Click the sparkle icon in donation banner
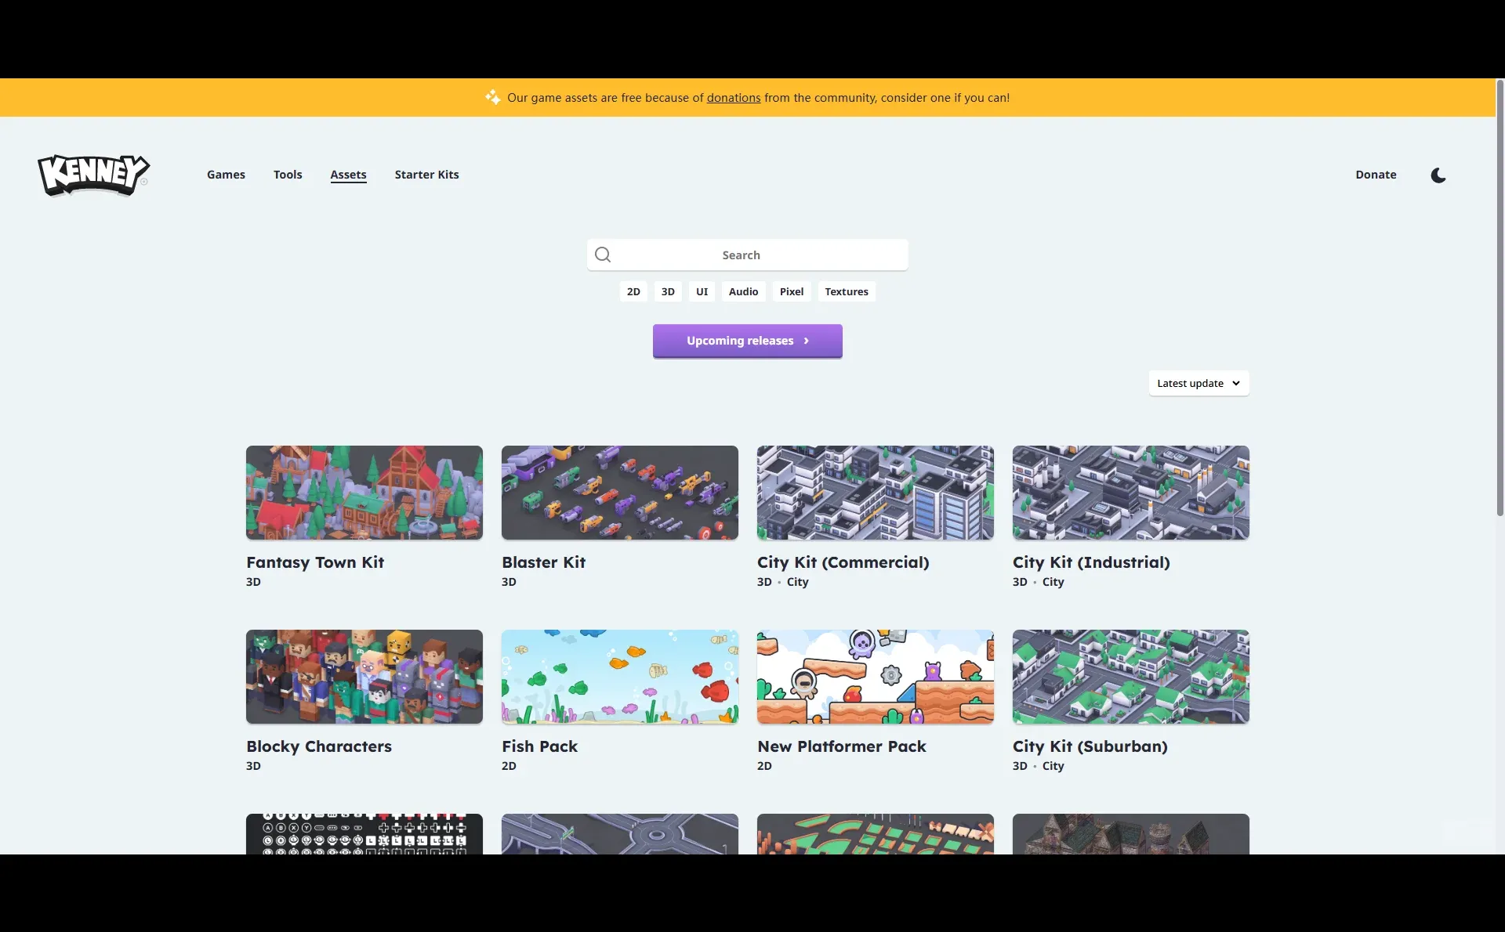Viewport: 1505px width, 932px height. tap(492, 97)
